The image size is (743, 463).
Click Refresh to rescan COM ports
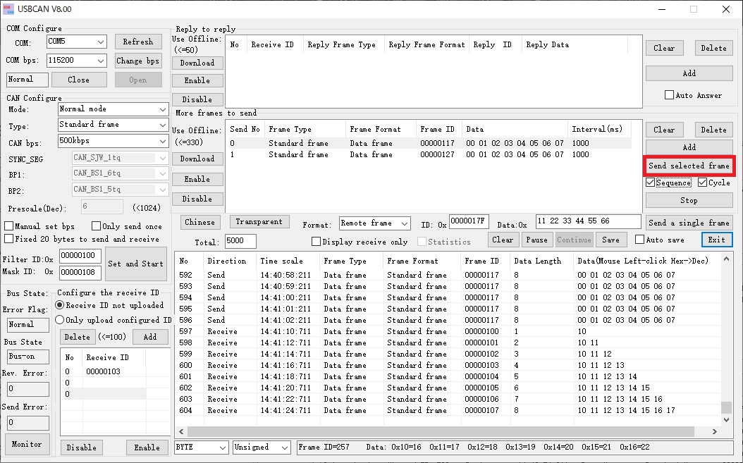tap(138, 42)
